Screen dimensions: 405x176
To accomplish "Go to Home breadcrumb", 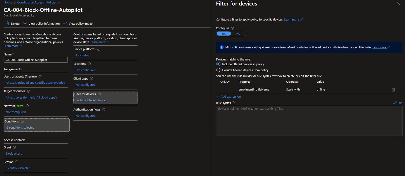I will pos(8,2).
